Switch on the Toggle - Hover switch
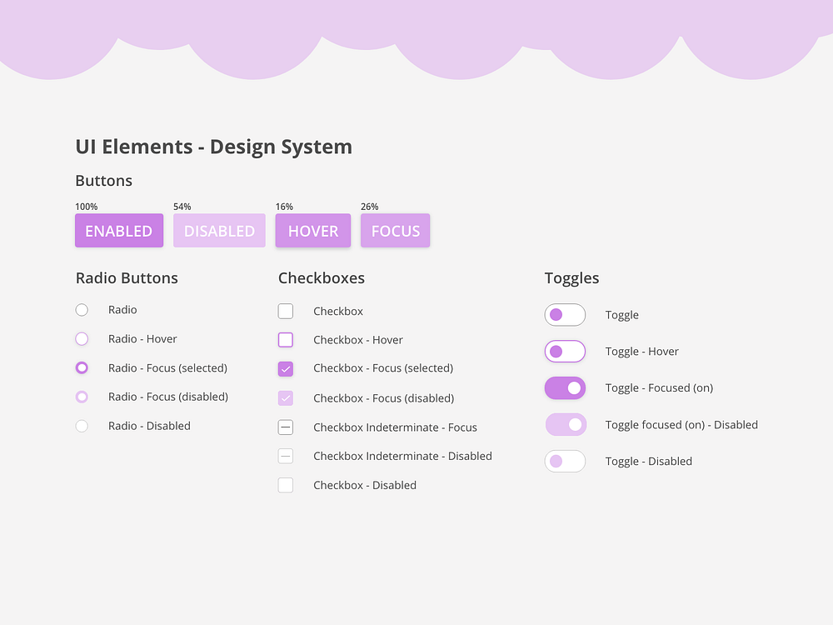Screen dimensions: 833x625 point(565,352)
